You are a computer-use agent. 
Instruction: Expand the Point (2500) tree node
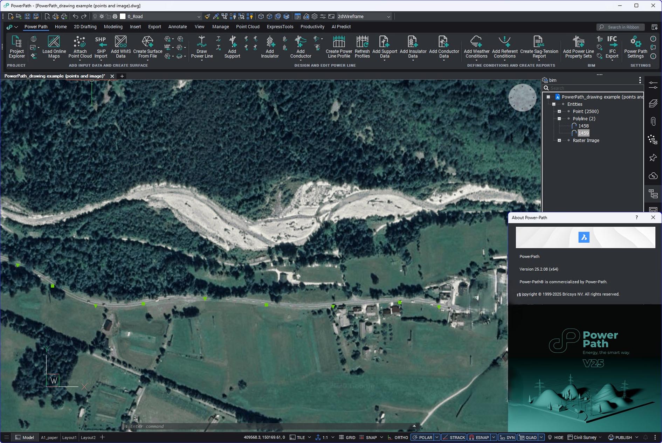pyautogui.click(x=559, y=111)
